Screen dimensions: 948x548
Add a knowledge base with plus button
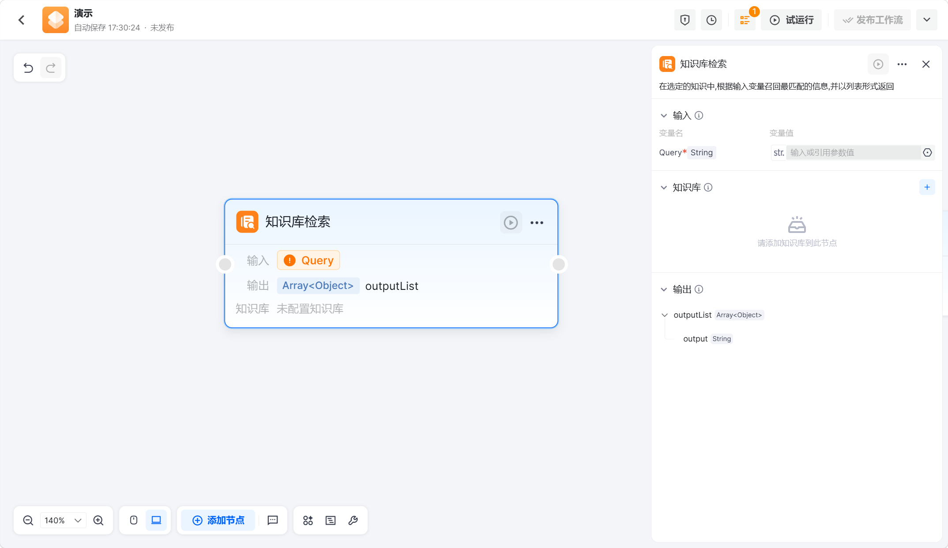pos(927,188)
